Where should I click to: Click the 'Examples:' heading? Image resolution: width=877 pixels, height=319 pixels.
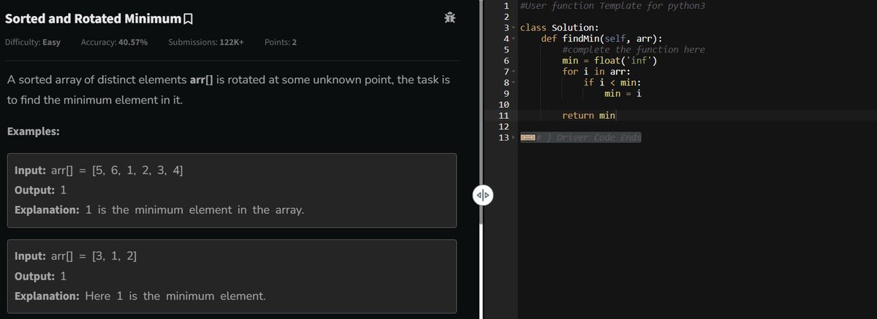pos(33,132)
